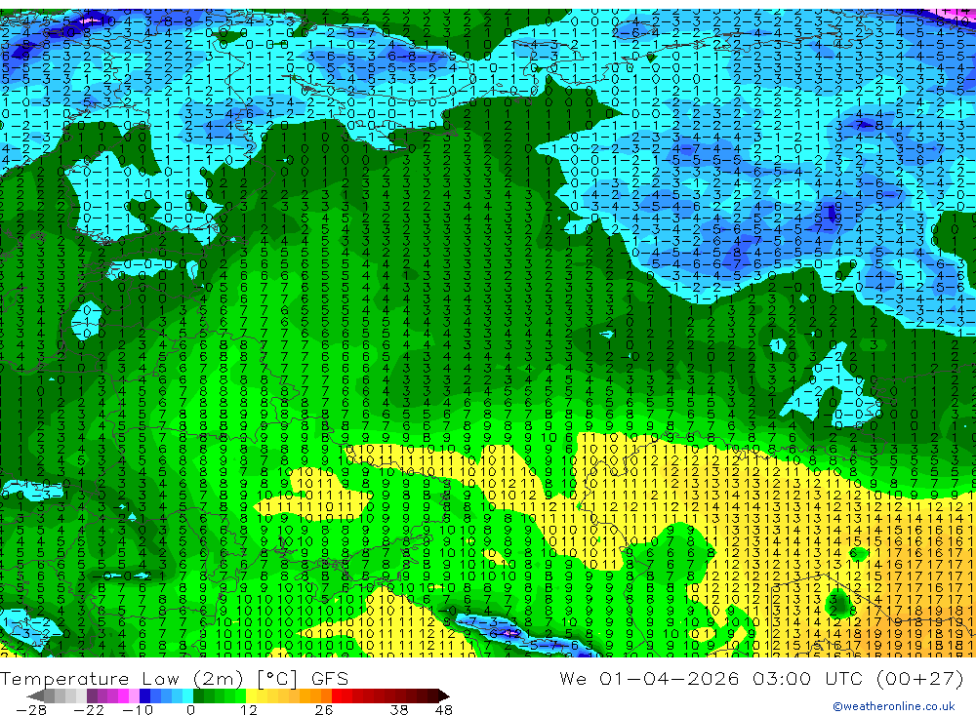976x715 pixels.
Task: Click the dark right arrow end of legend
Action: [x=444, y=695]
